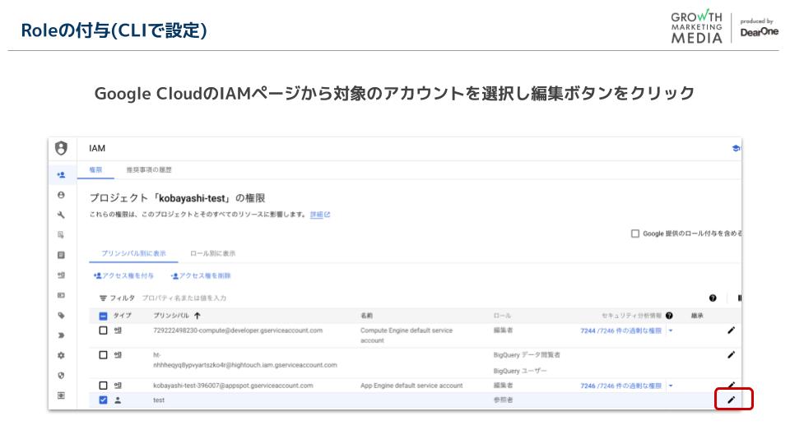Edit the hightouch service account pencil
This screenshot has height=444, width=790.
coord(731,355)
